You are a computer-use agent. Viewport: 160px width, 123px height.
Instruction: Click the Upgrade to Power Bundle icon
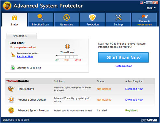pos(144,17)
